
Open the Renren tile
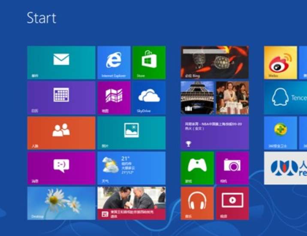(x=286, y=168)
